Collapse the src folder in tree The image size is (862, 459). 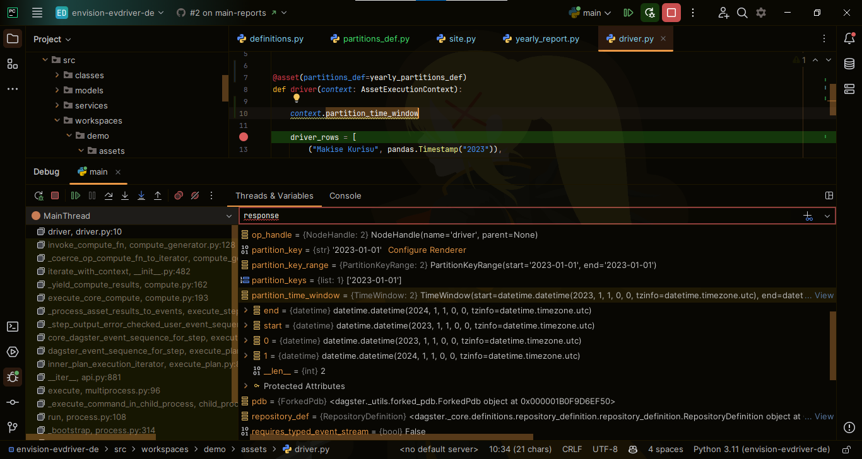tap(45, 60)
